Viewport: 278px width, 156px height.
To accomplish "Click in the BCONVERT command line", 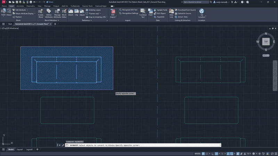I will [x=144, y=145].
